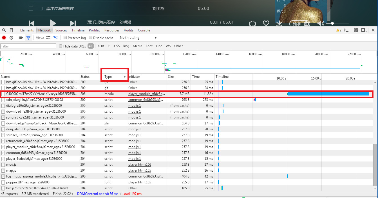The height and width of the screenshot is (198, 378).
Task: Open player_module initiator link for m4a request
Action: (x=146, y=94)
